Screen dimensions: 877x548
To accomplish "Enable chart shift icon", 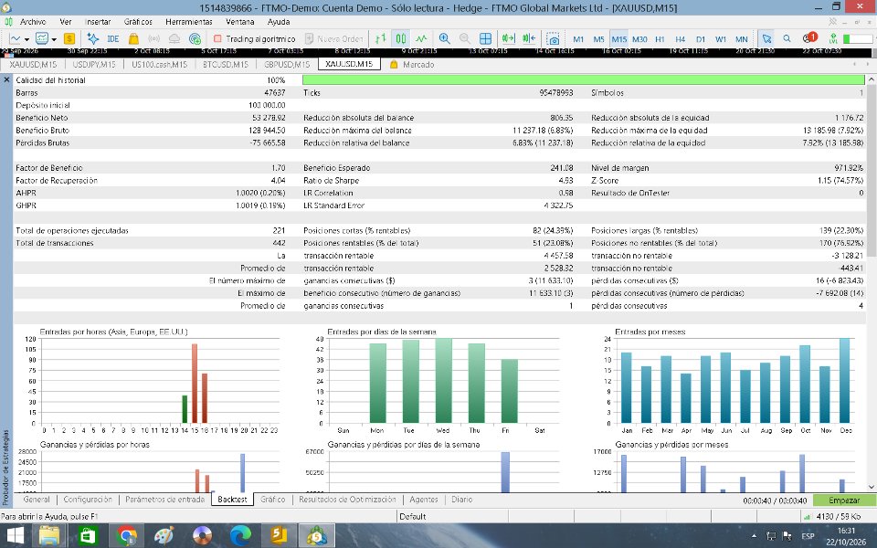I will coord(529,38).
